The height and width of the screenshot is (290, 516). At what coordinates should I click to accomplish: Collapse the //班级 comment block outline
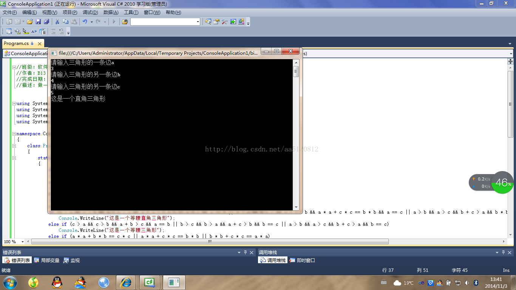[14, 67]
